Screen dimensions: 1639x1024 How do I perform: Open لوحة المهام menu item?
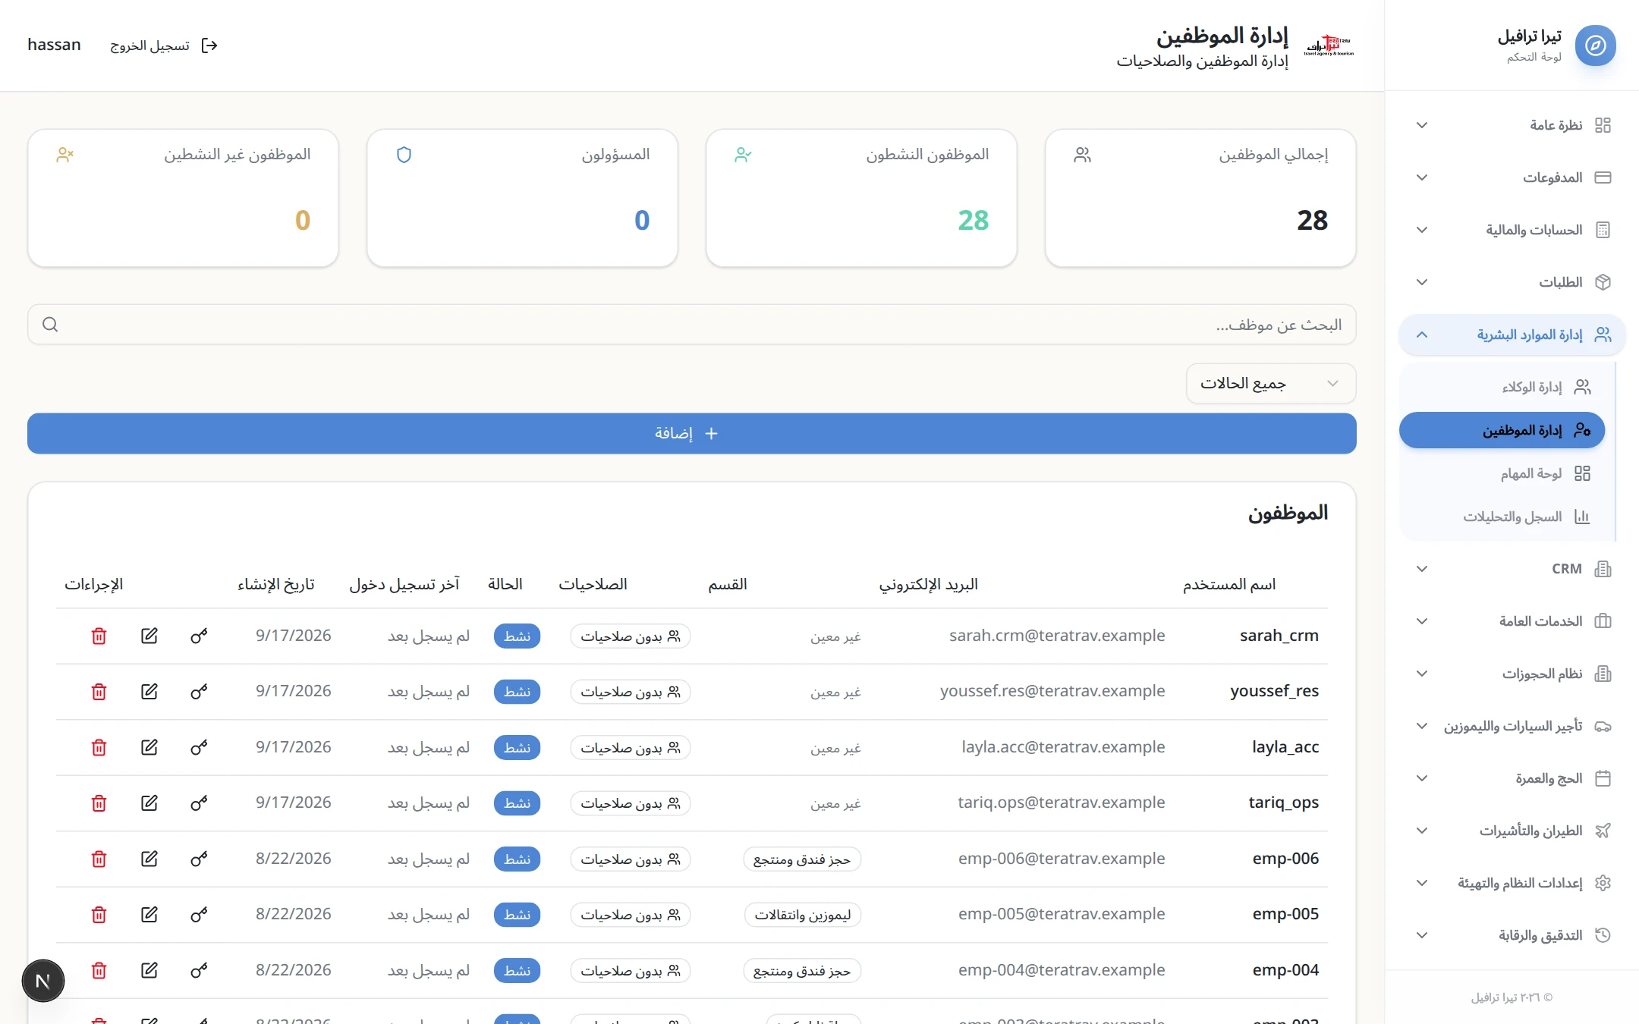(x=1502, y=473)
